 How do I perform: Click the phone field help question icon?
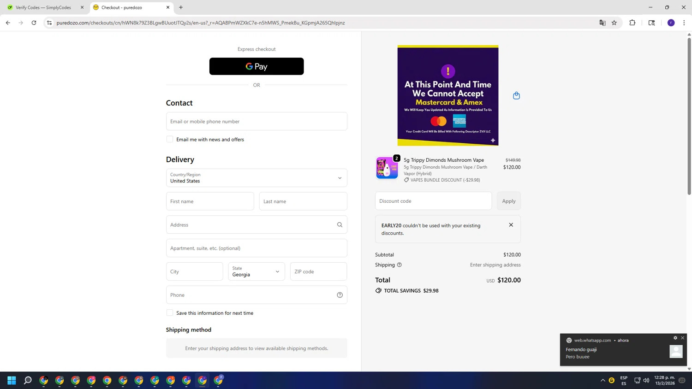(x=340, y=295)
